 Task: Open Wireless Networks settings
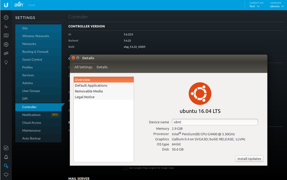coord(38,36)
